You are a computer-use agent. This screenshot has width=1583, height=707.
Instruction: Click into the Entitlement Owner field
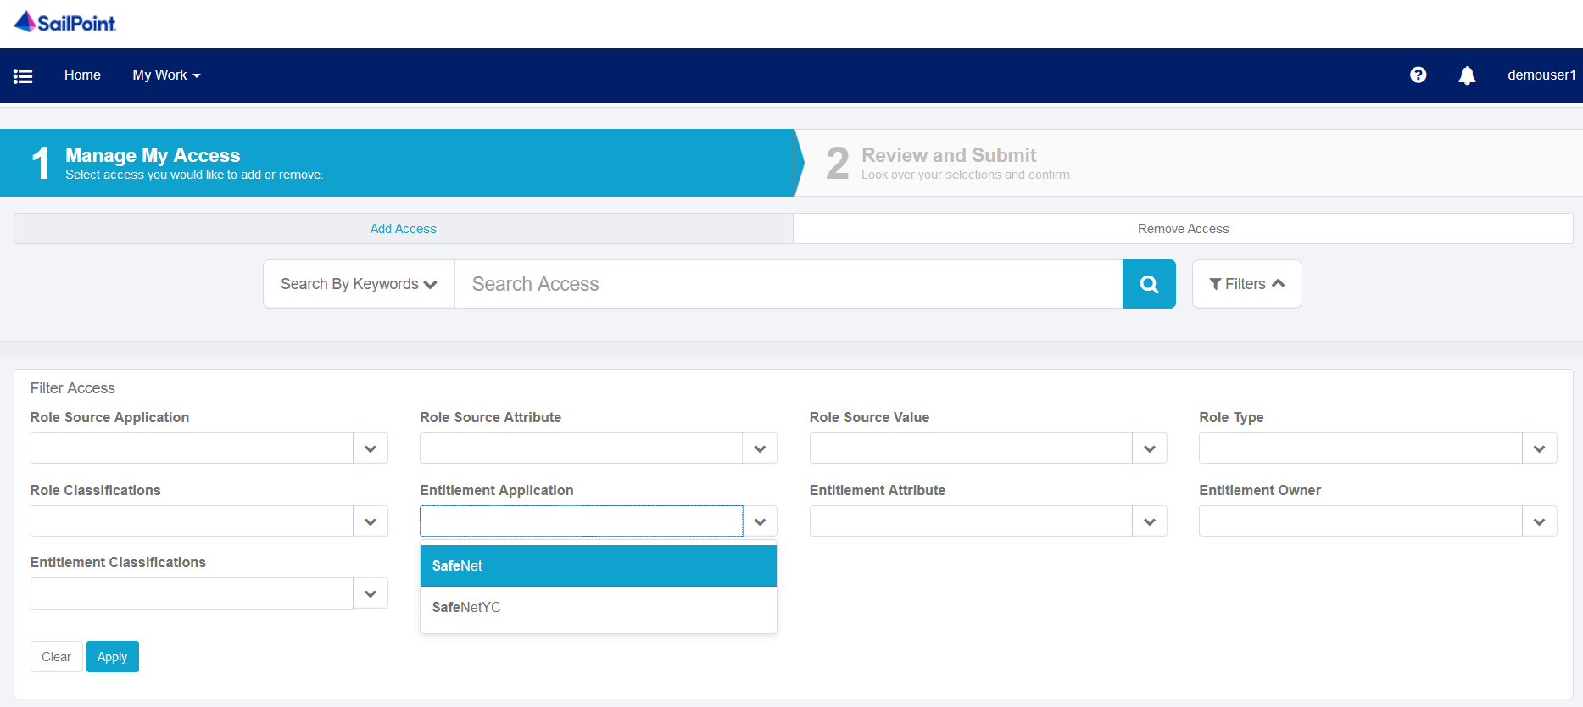[1361, 521]
